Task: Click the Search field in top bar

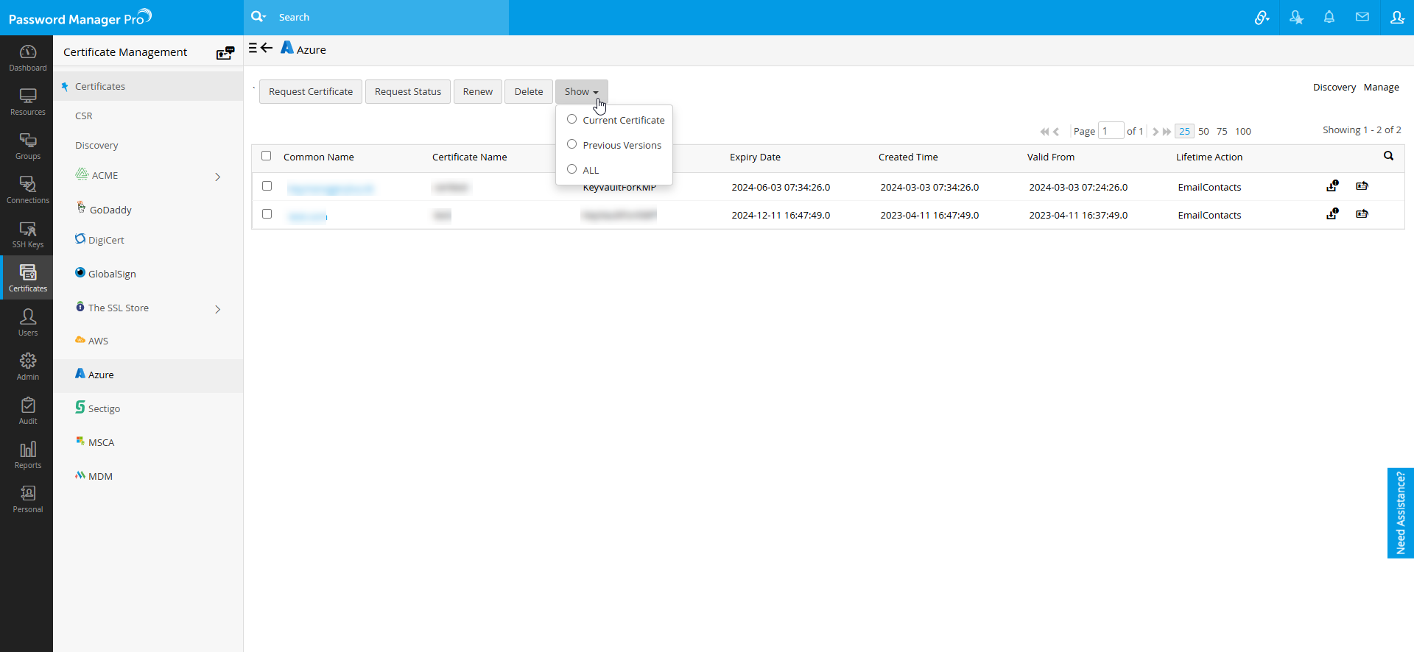Action: point(390,17)
